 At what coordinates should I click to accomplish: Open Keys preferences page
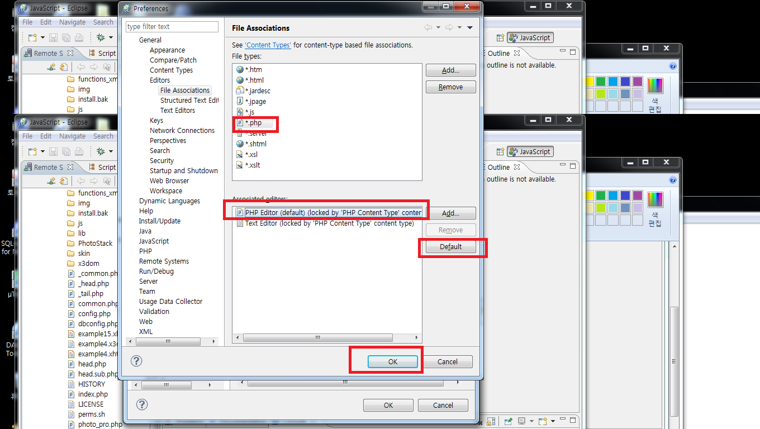[x=156, y=121]
